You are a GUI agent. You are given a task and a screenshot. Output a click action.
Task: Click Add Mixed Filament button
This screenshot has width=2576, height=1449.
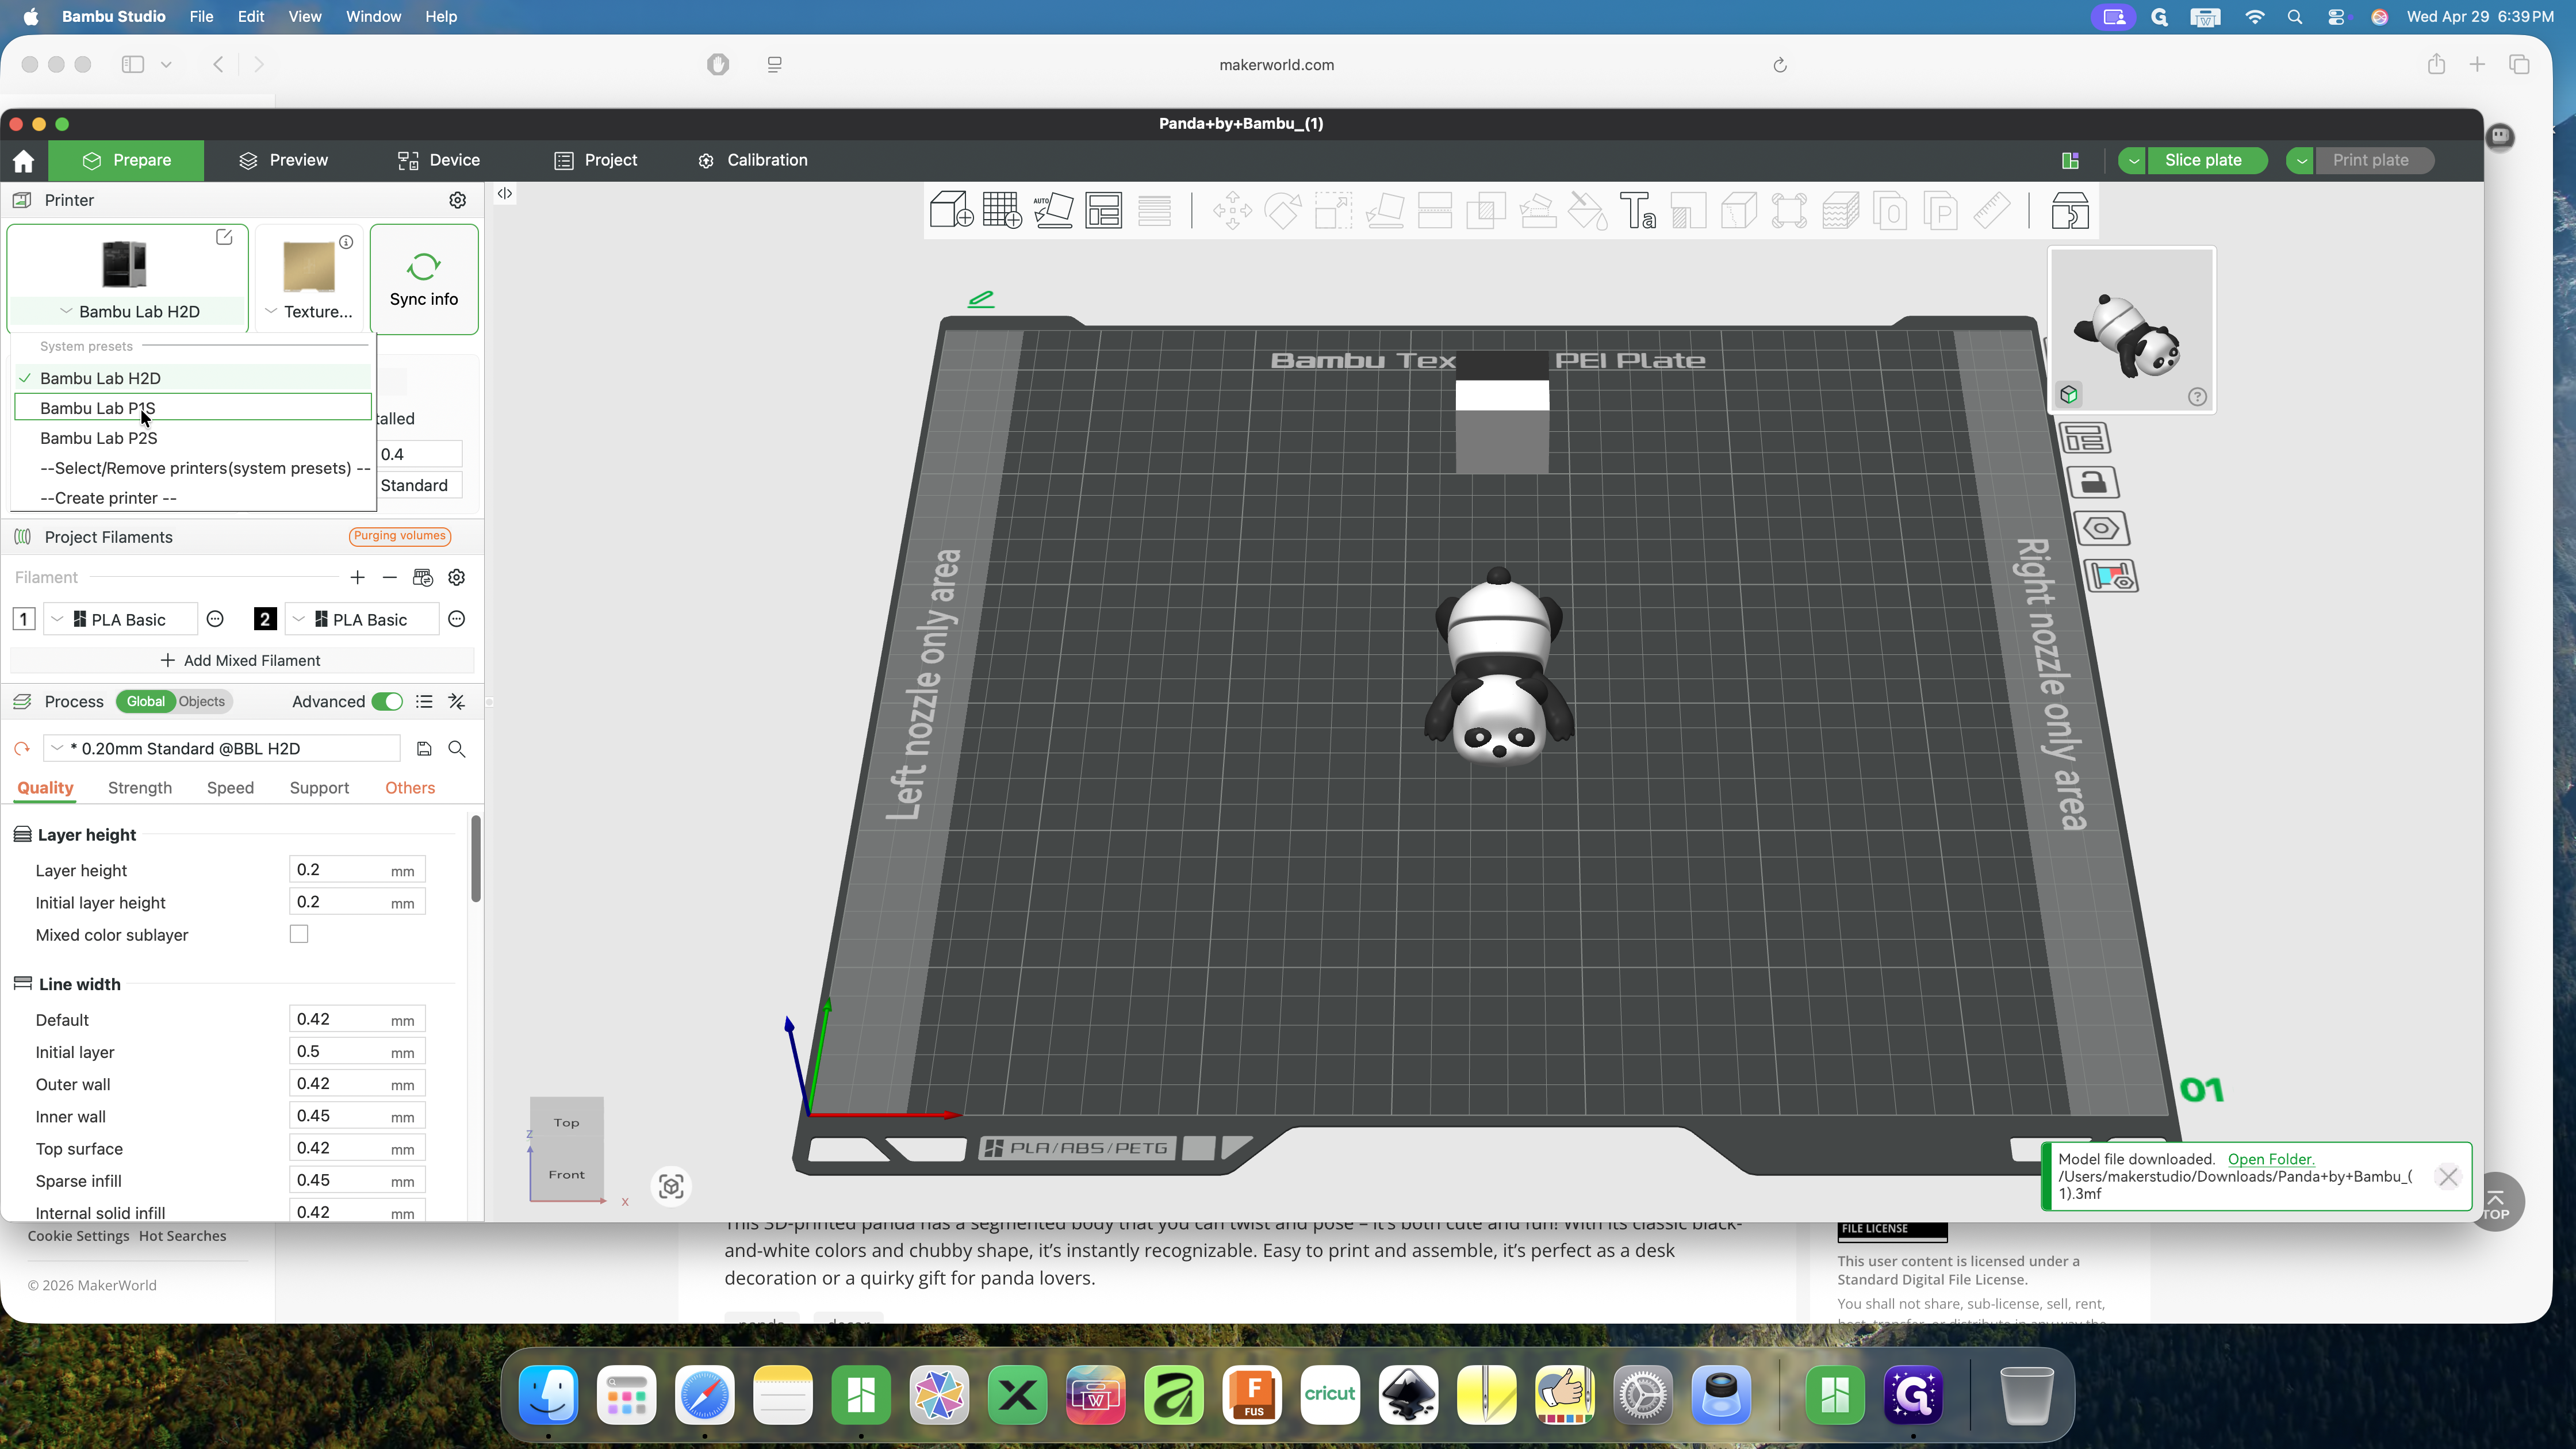point(241,661)
